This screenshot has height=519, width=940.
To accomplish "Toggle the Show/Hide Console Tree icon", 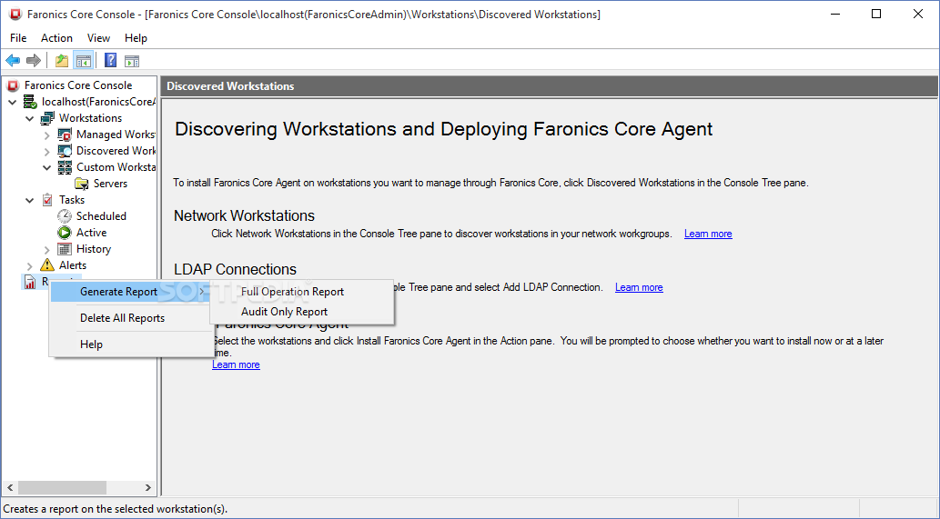I will coord(83,61).
